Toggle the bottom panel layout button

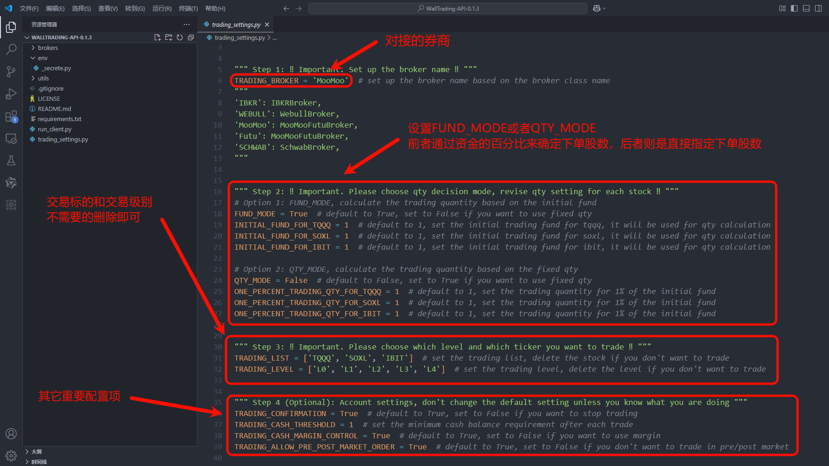[x=806, y=8]
